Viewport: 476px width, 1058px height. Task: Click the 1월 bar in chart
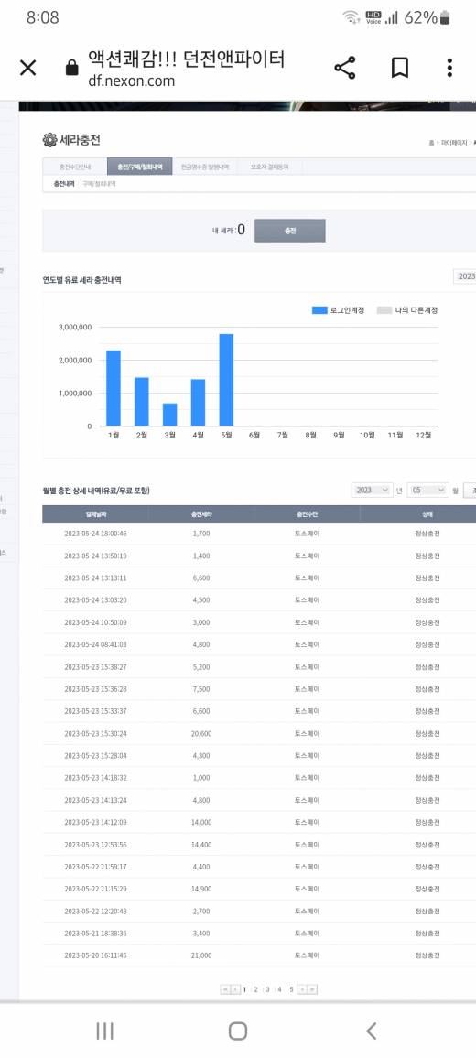coord(114,388)
